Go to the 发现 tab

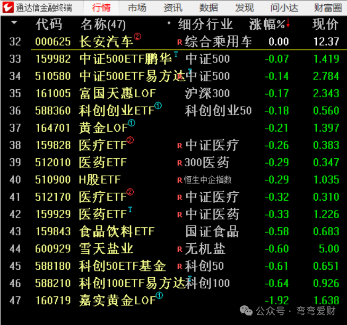(245, 8)
